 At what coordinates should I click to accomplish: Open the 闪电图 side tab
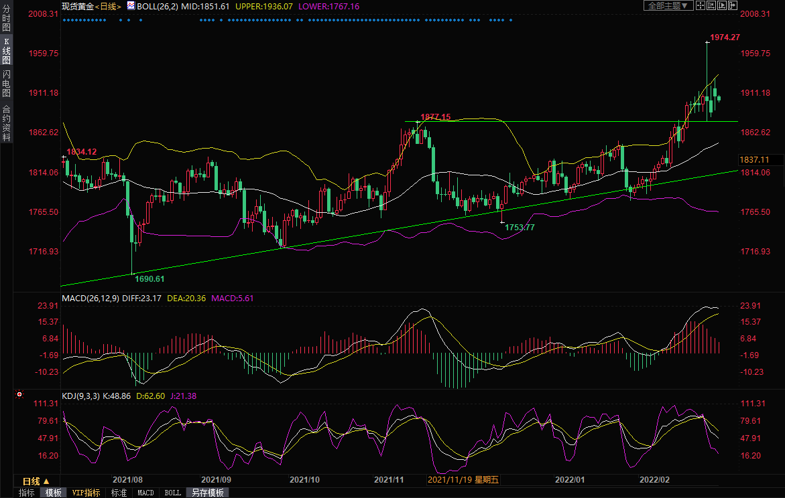point(6,83)
